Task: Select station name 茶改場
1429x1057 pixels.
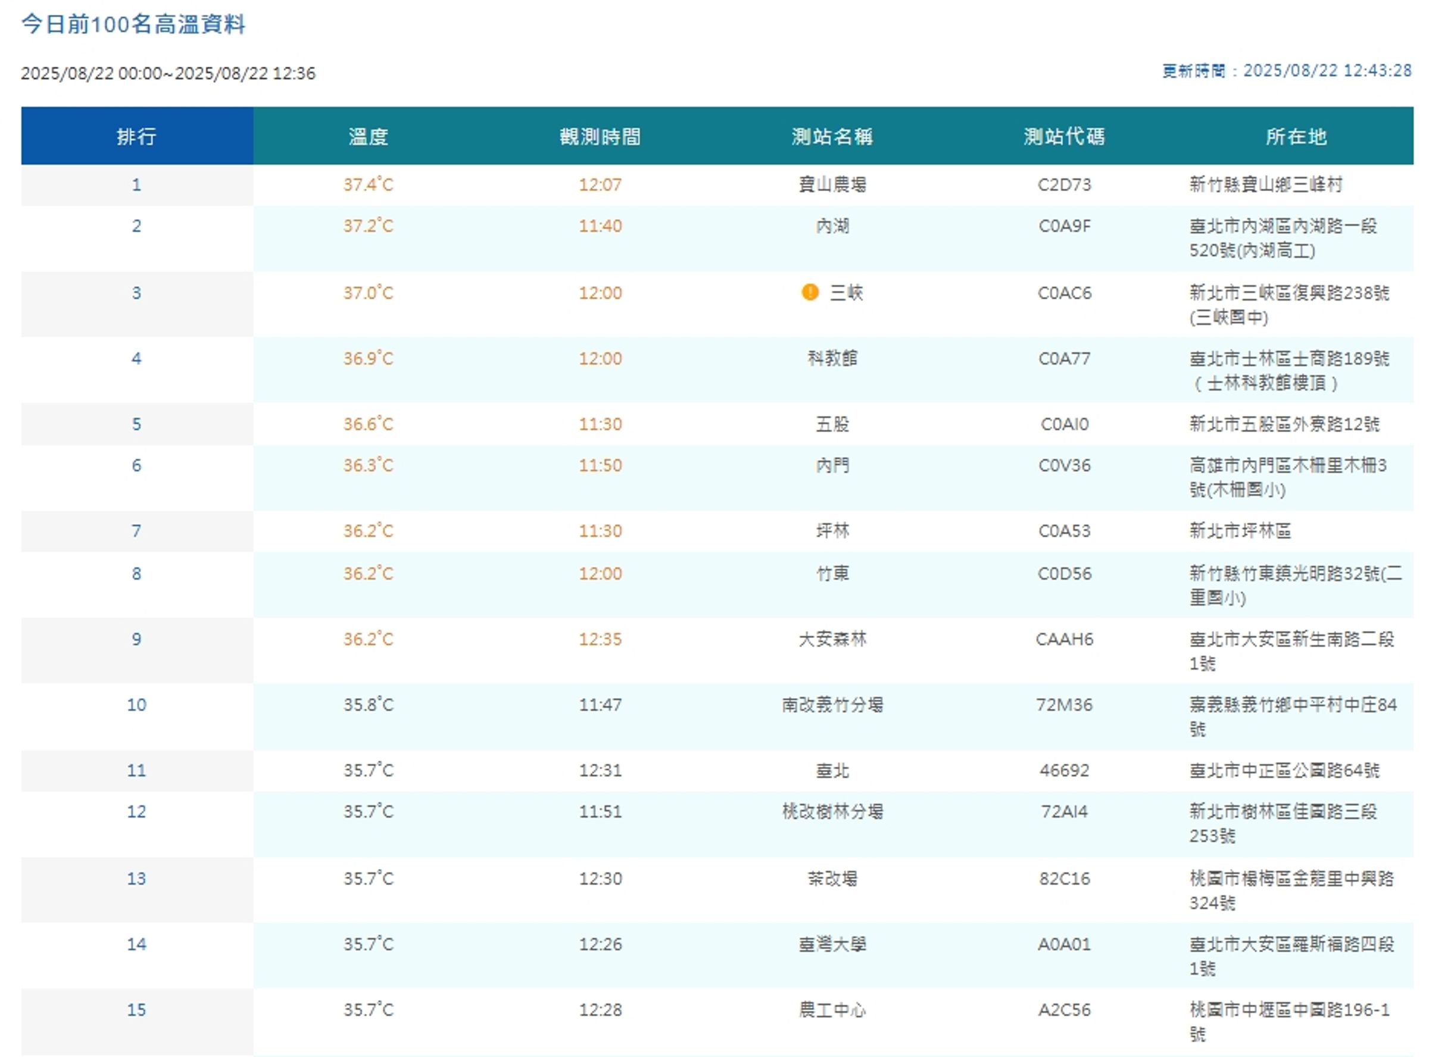Action: [x=832, y=878]
